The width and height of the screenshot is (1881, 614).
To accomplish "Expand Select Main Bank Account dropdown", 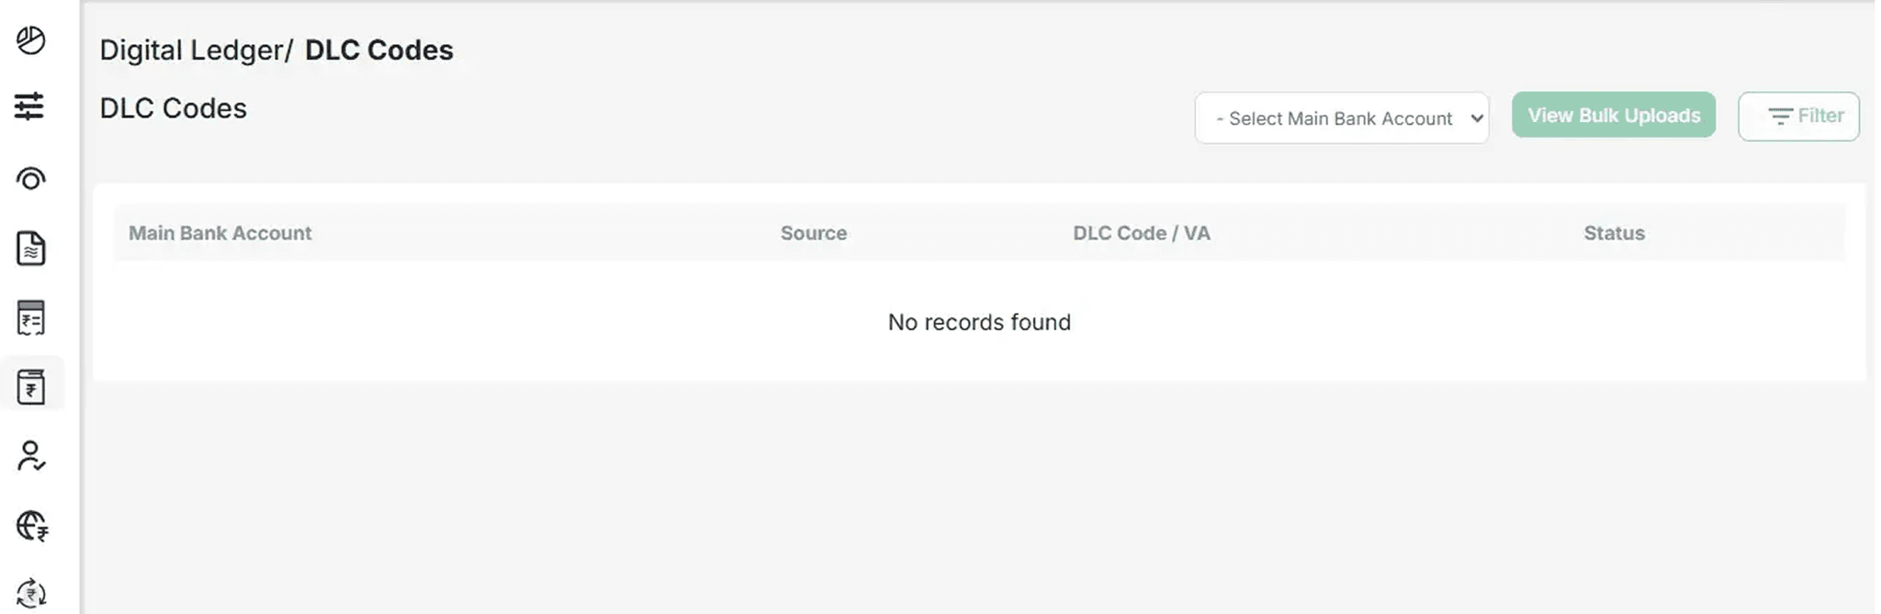I will point(1341,118).
